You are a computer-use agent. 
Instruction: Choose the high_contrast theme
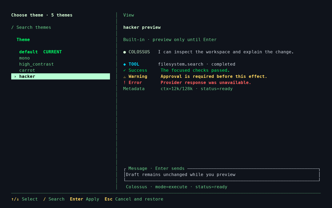(61, 64)
